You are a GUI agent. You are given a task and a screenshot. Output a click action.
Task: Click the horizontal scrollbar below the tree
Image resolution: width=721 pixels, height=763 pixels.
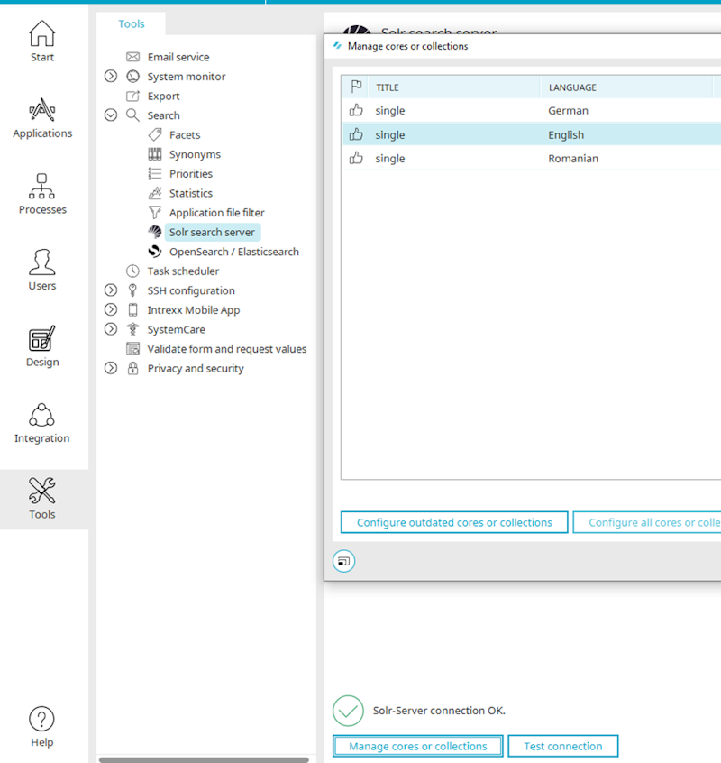pyautogui.click(x=205, y=758)
